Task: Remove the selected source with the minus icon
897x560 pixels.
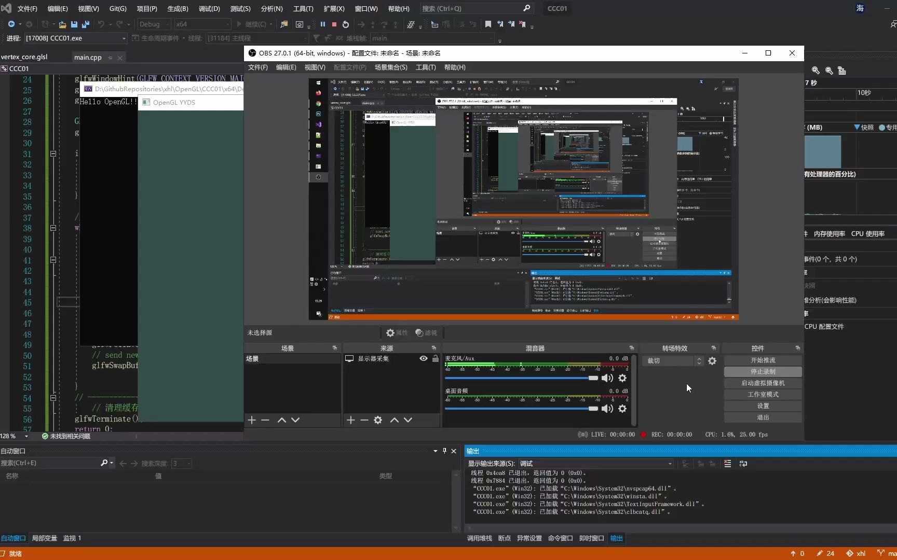Action: [364, 420]
